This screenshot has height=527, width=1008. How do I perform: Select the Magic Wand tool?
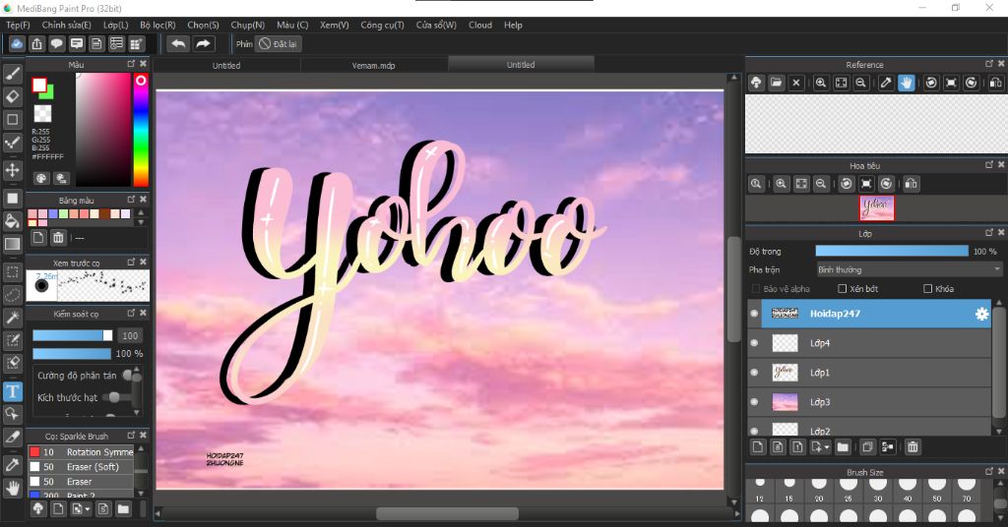point(12,318)
